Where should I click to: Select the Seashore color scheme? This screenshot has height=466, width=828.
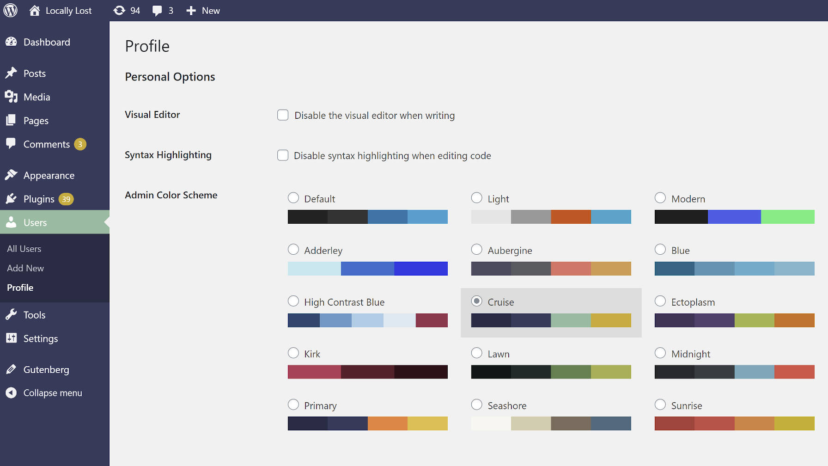pyautogui.click(x=476, y=405)
